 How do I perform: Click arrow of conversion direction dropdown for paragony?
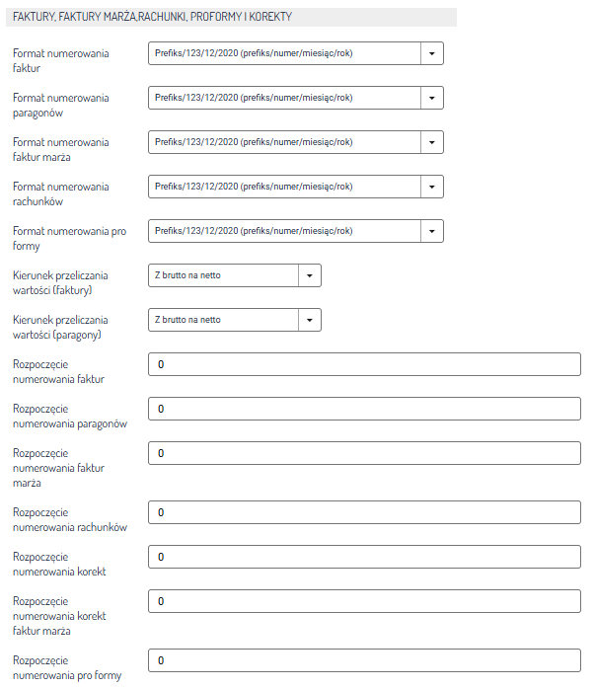tap(309, 320)
